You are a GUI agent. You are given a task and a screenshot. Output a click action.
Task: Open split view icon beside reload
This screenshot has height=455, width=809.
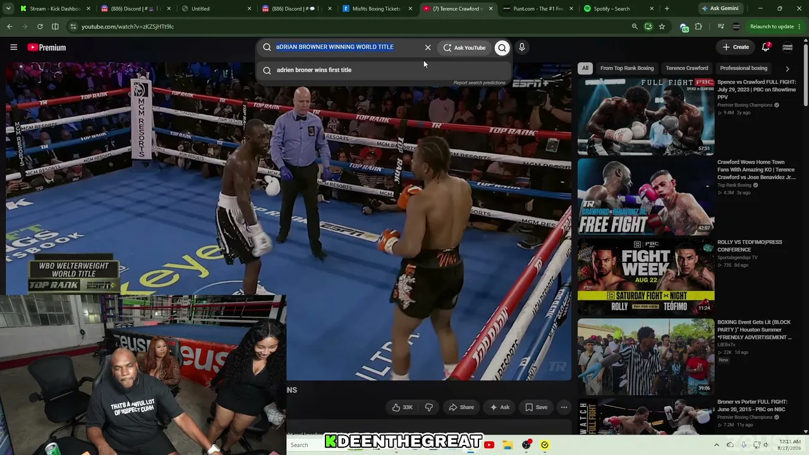pos(55,27)
